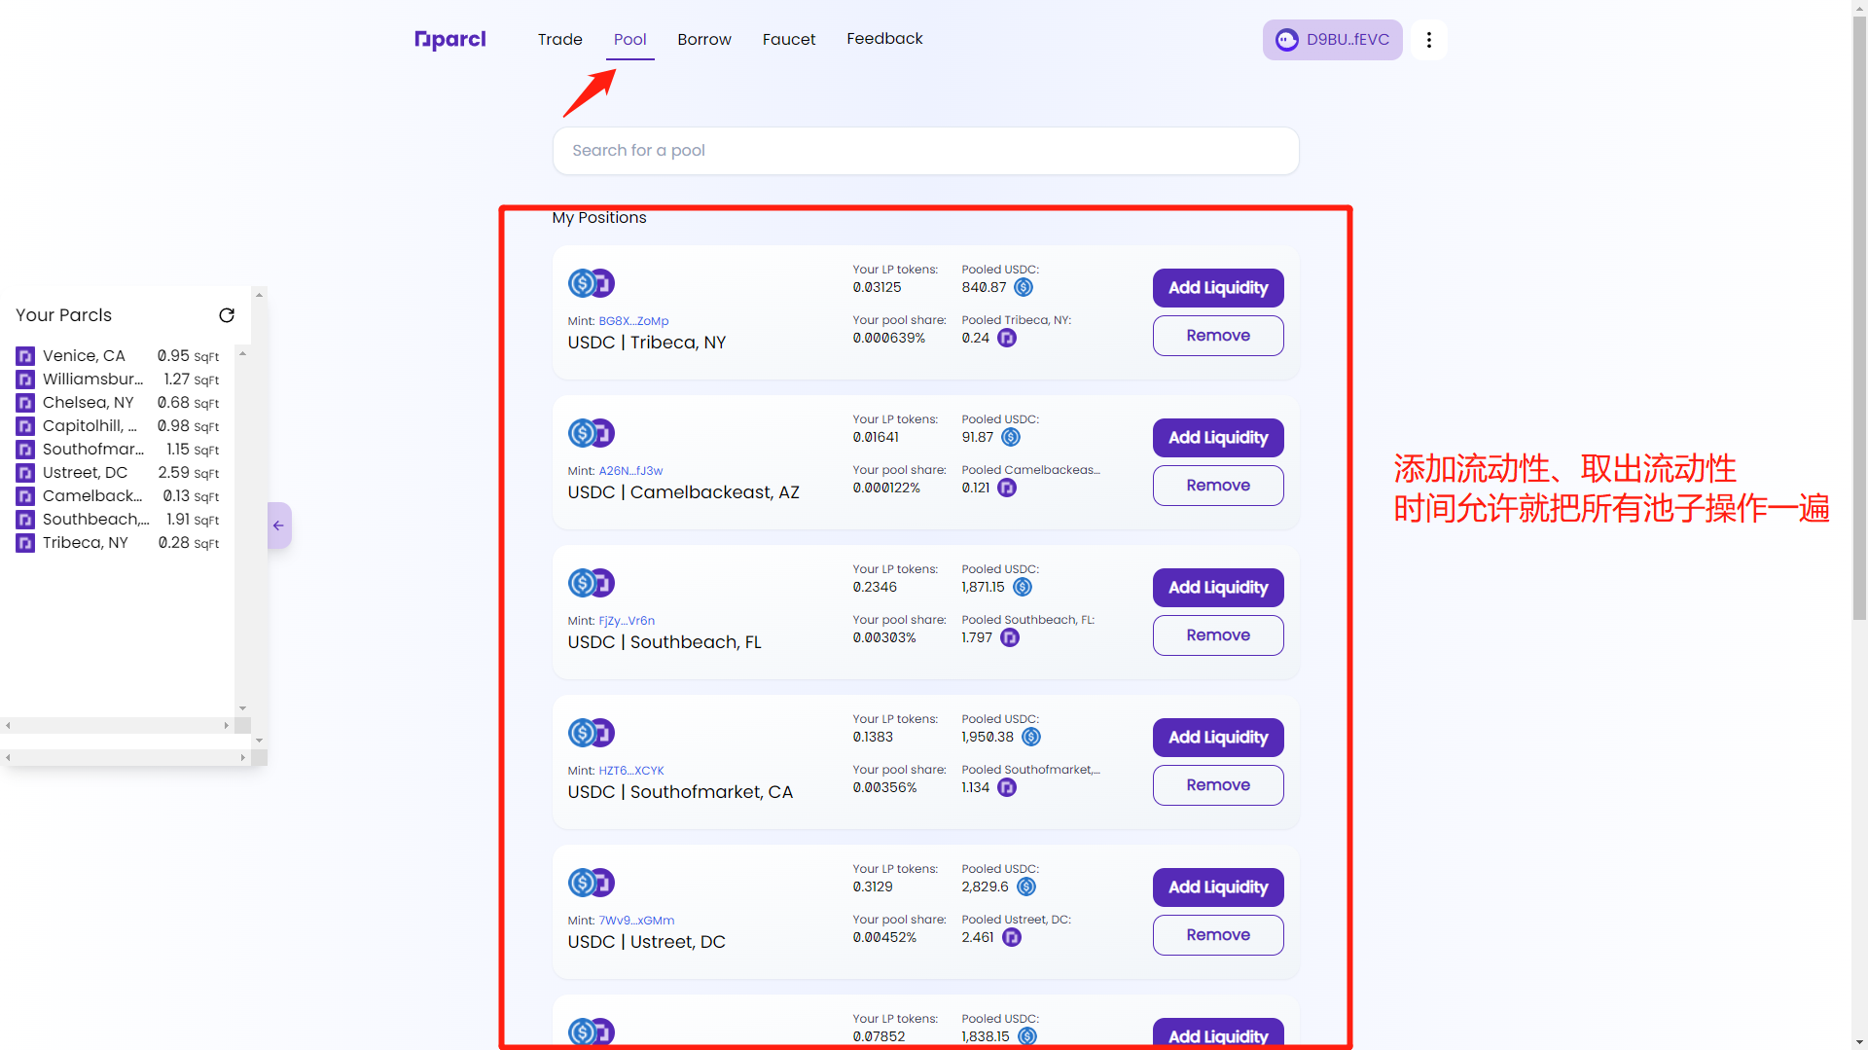Click the D9BU..fEVC wallet button
This screenshot has width=1868, height=1050.
(x=1333, y=40)
